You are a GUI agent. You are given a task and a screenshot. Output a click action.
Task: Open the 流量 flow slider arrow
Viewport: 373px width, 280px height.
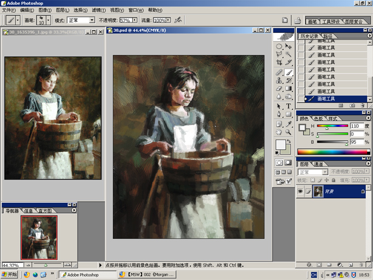[168, 20]
